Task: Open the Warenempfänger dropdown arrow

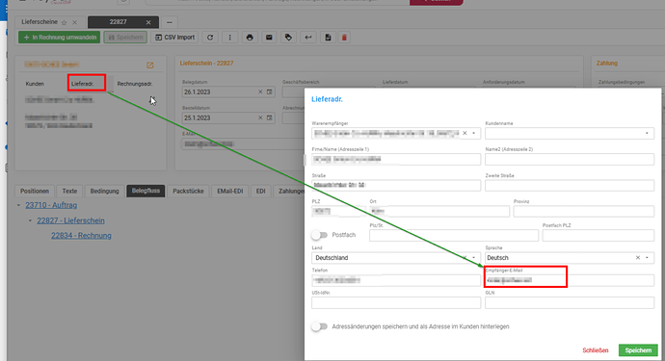Action: tap(474, 133)
